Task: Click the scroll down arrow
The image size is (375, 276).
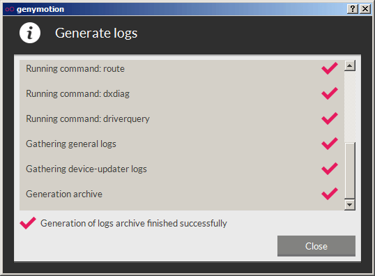Action: click(x=350, y=205)
